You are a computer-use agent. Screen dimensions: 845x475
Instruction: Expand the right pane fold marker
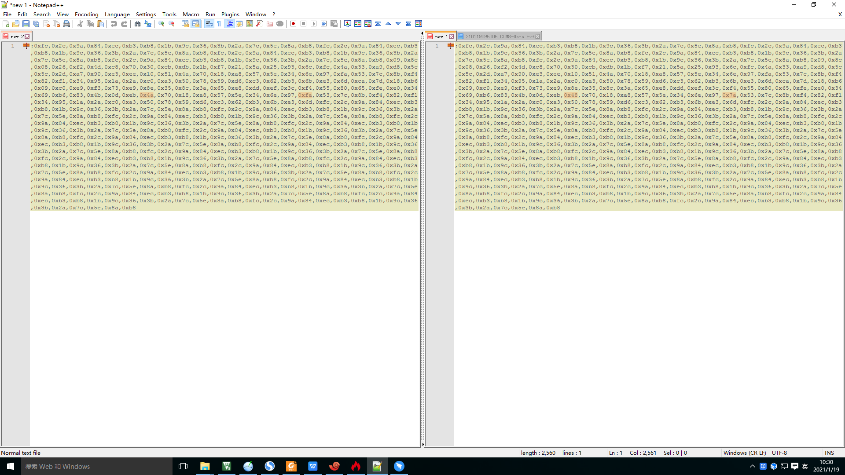[450, 46]
